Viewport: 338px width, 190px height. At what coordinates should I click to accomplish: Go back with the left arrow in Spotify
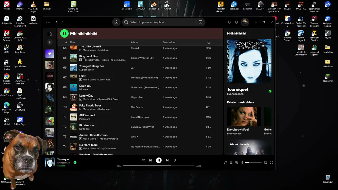[x=57, y=22]
